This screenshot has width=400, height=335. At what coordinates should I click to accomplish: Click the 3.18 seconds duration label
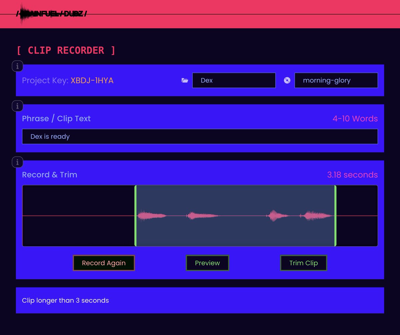tap(352, 174)
